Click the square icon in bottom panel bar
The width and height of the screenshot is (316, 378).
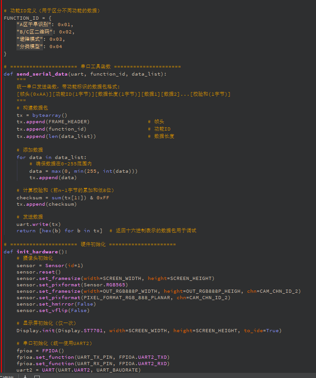tap(37, 376)
